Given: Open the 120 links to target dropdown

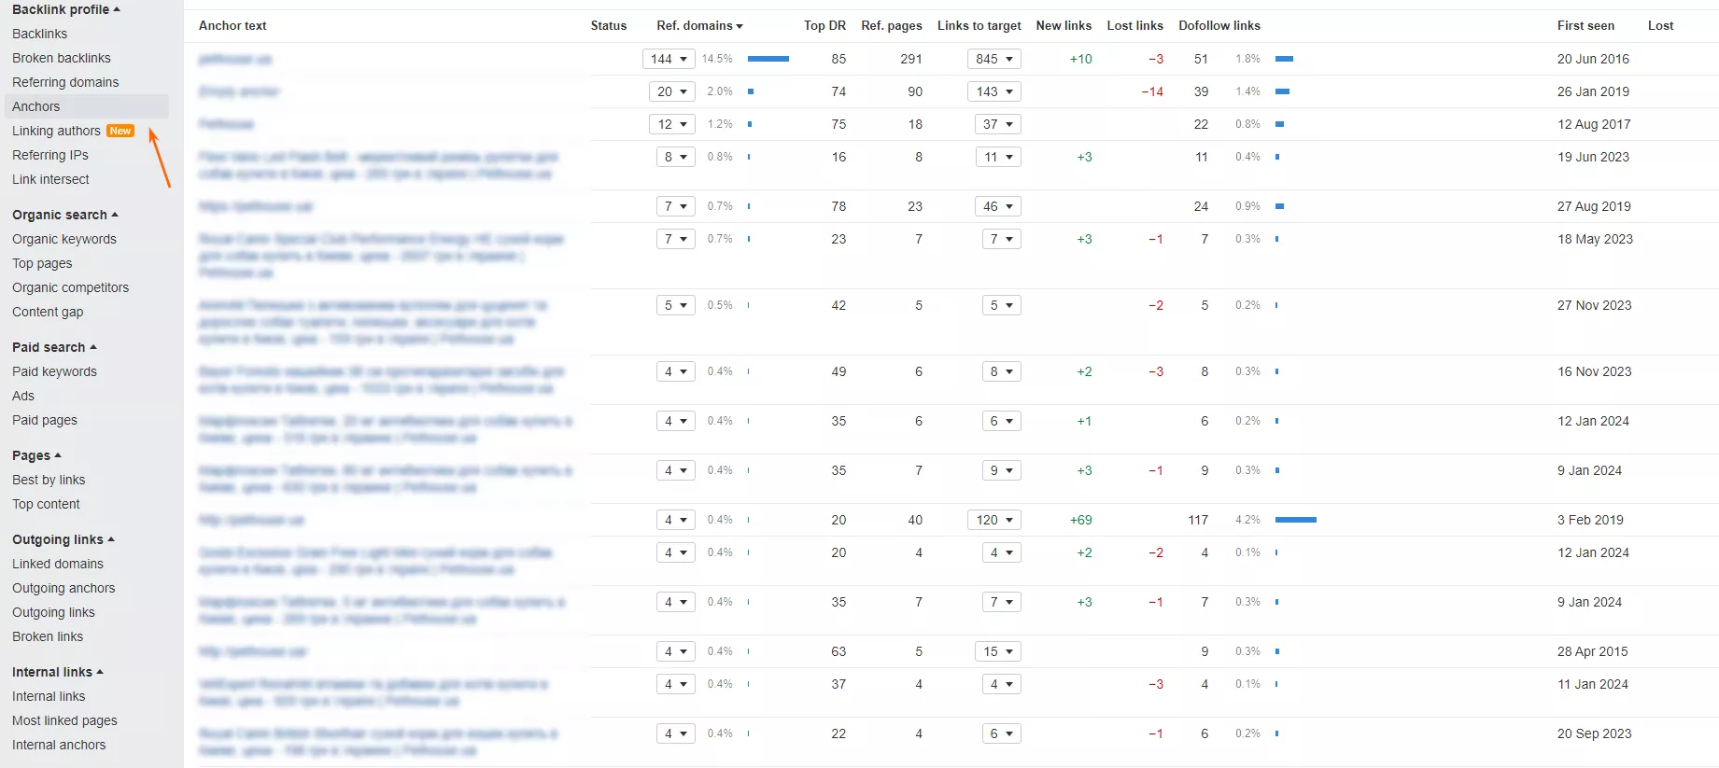Looking at the screenshot, I should click(994, 520).
